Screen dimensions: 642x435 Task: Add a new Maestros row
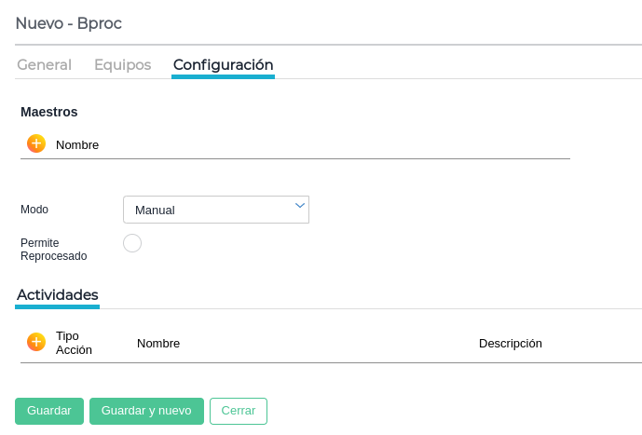coord(36,143)
